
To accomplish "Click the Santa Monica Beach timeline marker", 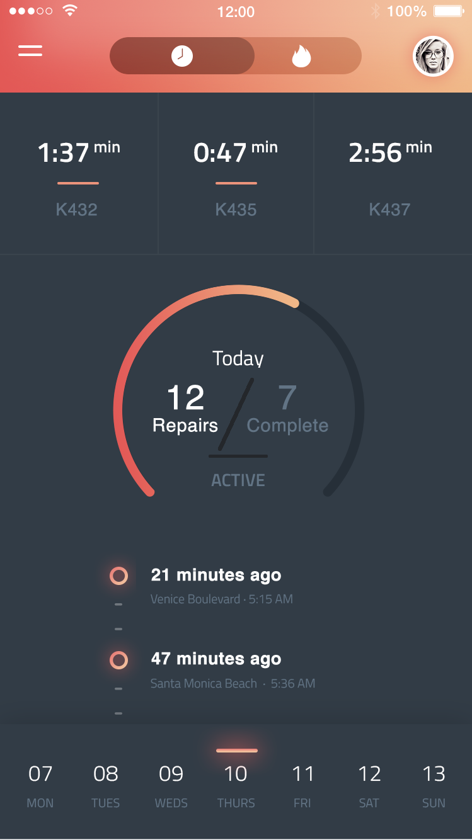I will (x=118, y=660).
